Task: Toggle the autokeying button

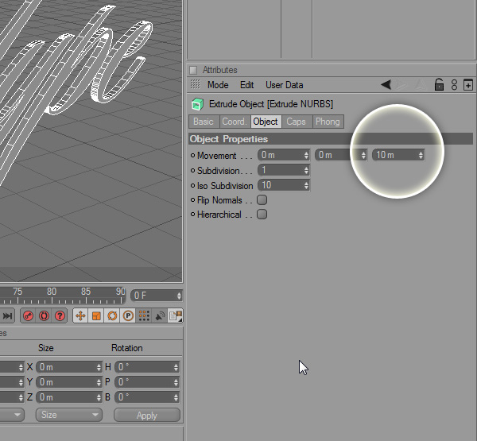Action: pos(44,315)
